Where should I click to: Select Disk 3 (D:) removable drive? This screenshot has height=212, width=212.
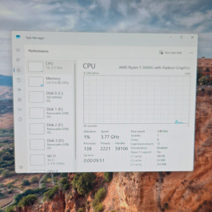pos(51,144)
